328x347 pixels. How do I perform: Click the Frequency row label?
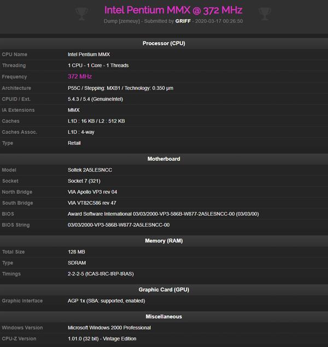point(14,77)
